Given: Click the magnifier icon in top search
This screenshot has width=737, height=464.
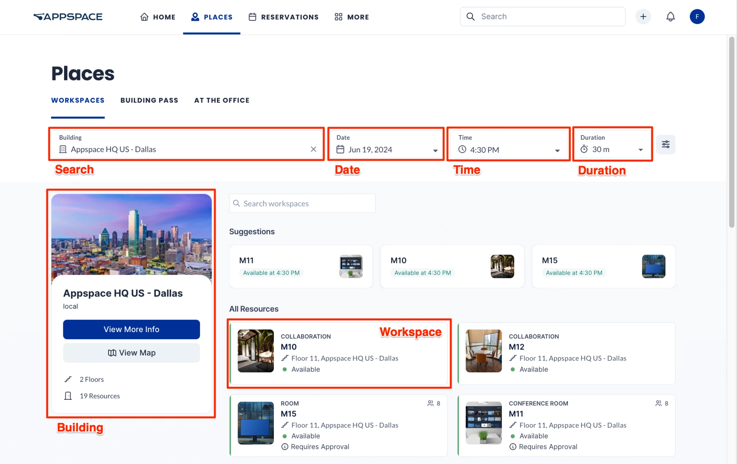Looking at the screenshot, I should tap(470, 17).
